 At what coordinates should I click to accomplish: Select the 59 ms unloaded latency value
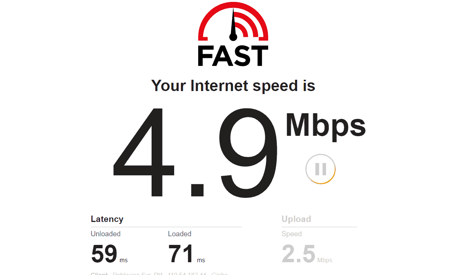[104, 254]
